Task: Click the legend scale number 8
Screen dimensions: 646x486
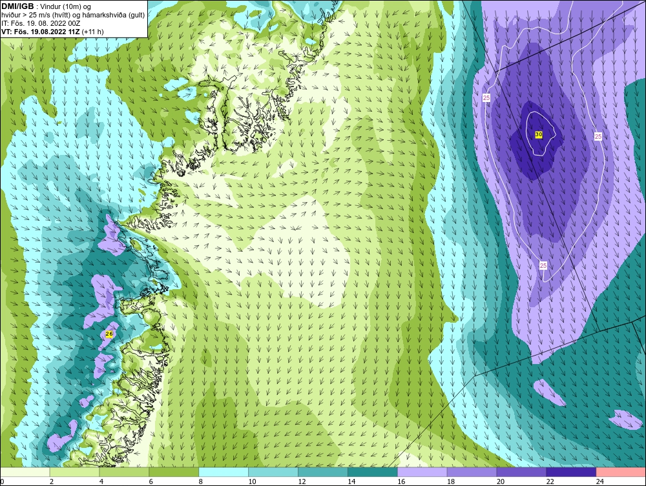Action: [201, 481]
